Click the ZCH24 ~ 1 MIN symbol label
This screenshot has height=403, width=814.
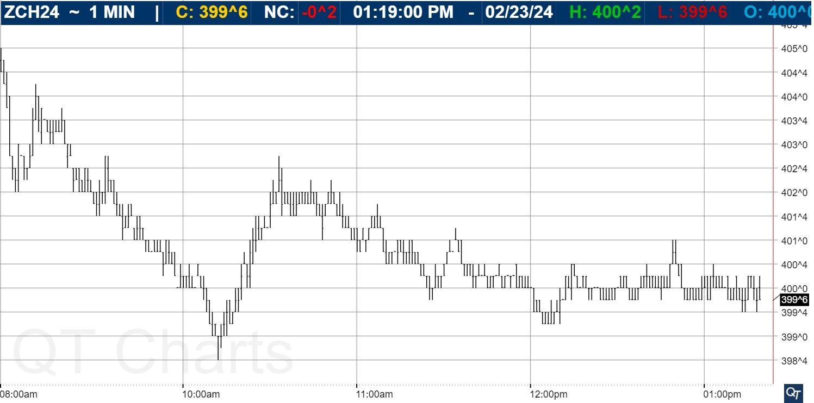coord(70,12)
